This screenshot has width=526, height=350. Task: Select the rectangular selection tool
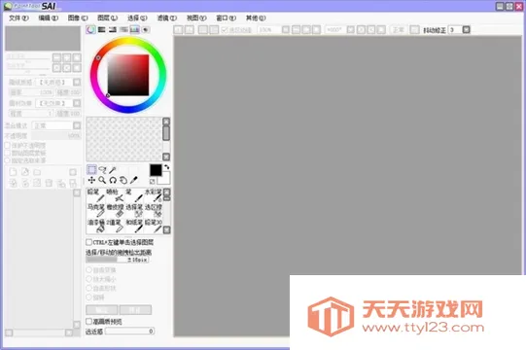[91, 170]
